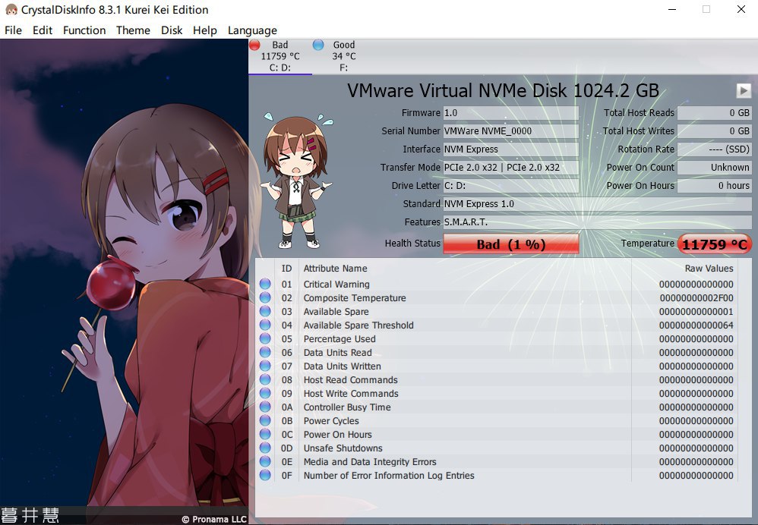Select the Power Cycles attribute name

(331, 420)
